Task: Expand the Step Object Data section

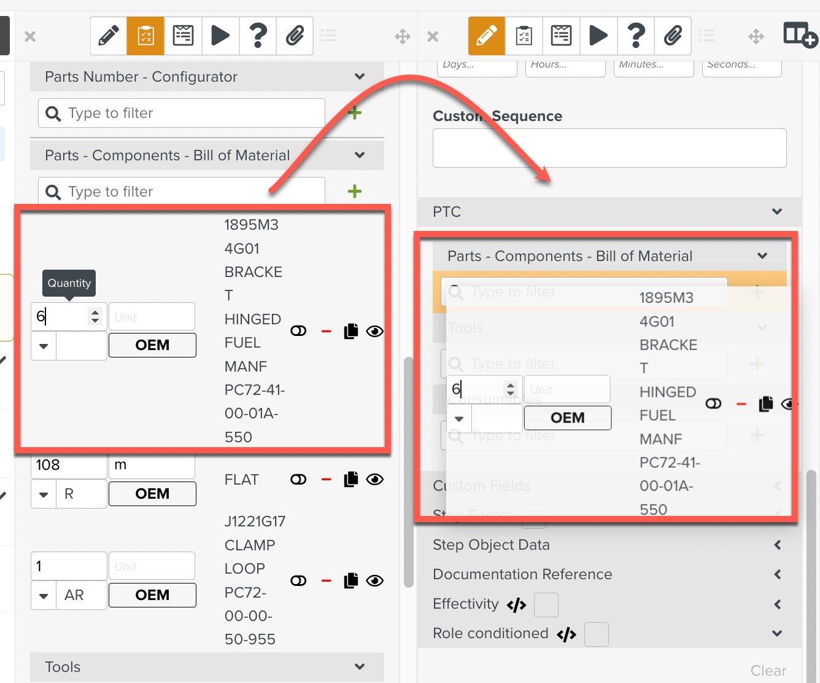Action: pyautogui.click(x=777, y=545)
